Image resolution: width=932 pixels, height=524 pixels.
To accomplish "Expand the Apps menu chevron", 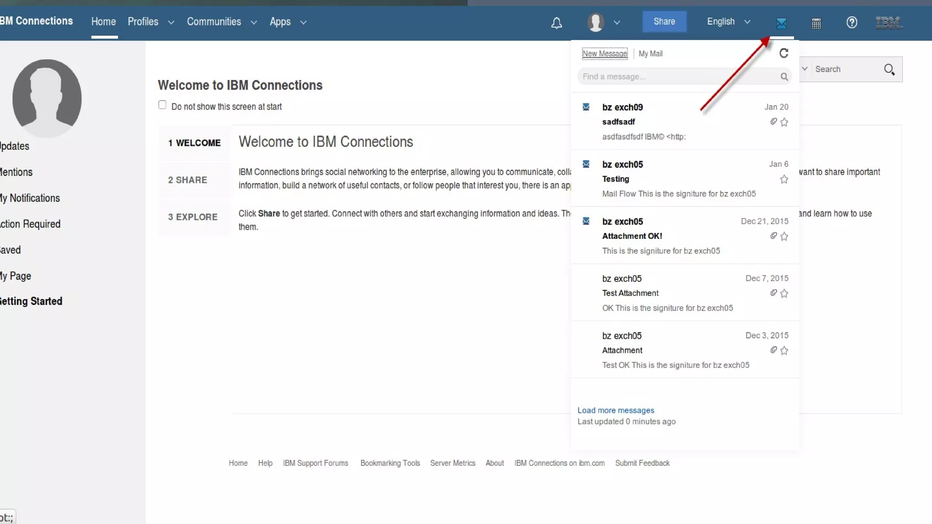I will coord(304,22).
